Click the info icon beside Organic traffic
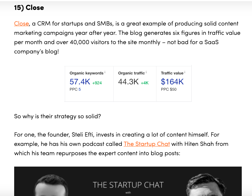 click(146, 73)
